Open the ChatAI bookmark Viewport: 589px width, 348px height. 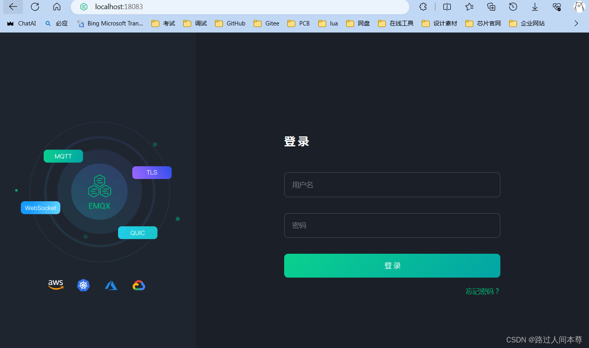(21, 23)
